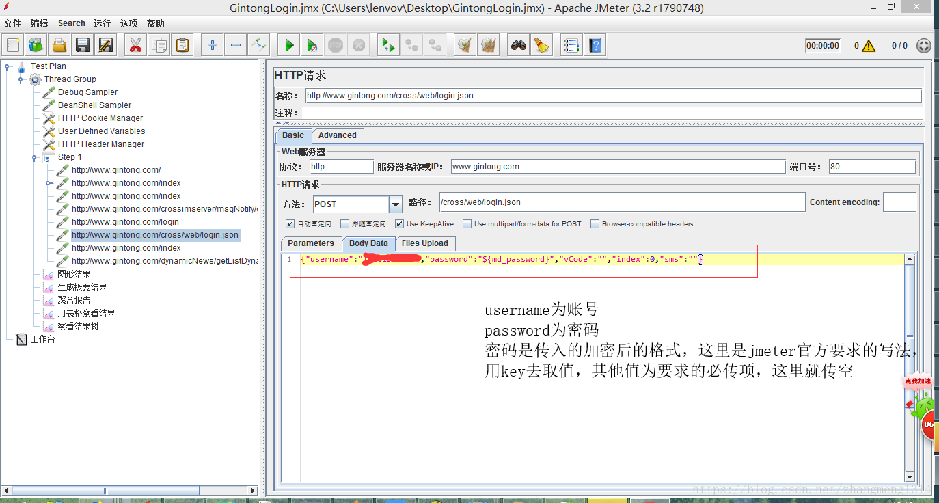Screen dimensions: 939x503
Task: Open the Function Helper dialog icon
Action: click(x=571, y=45)
